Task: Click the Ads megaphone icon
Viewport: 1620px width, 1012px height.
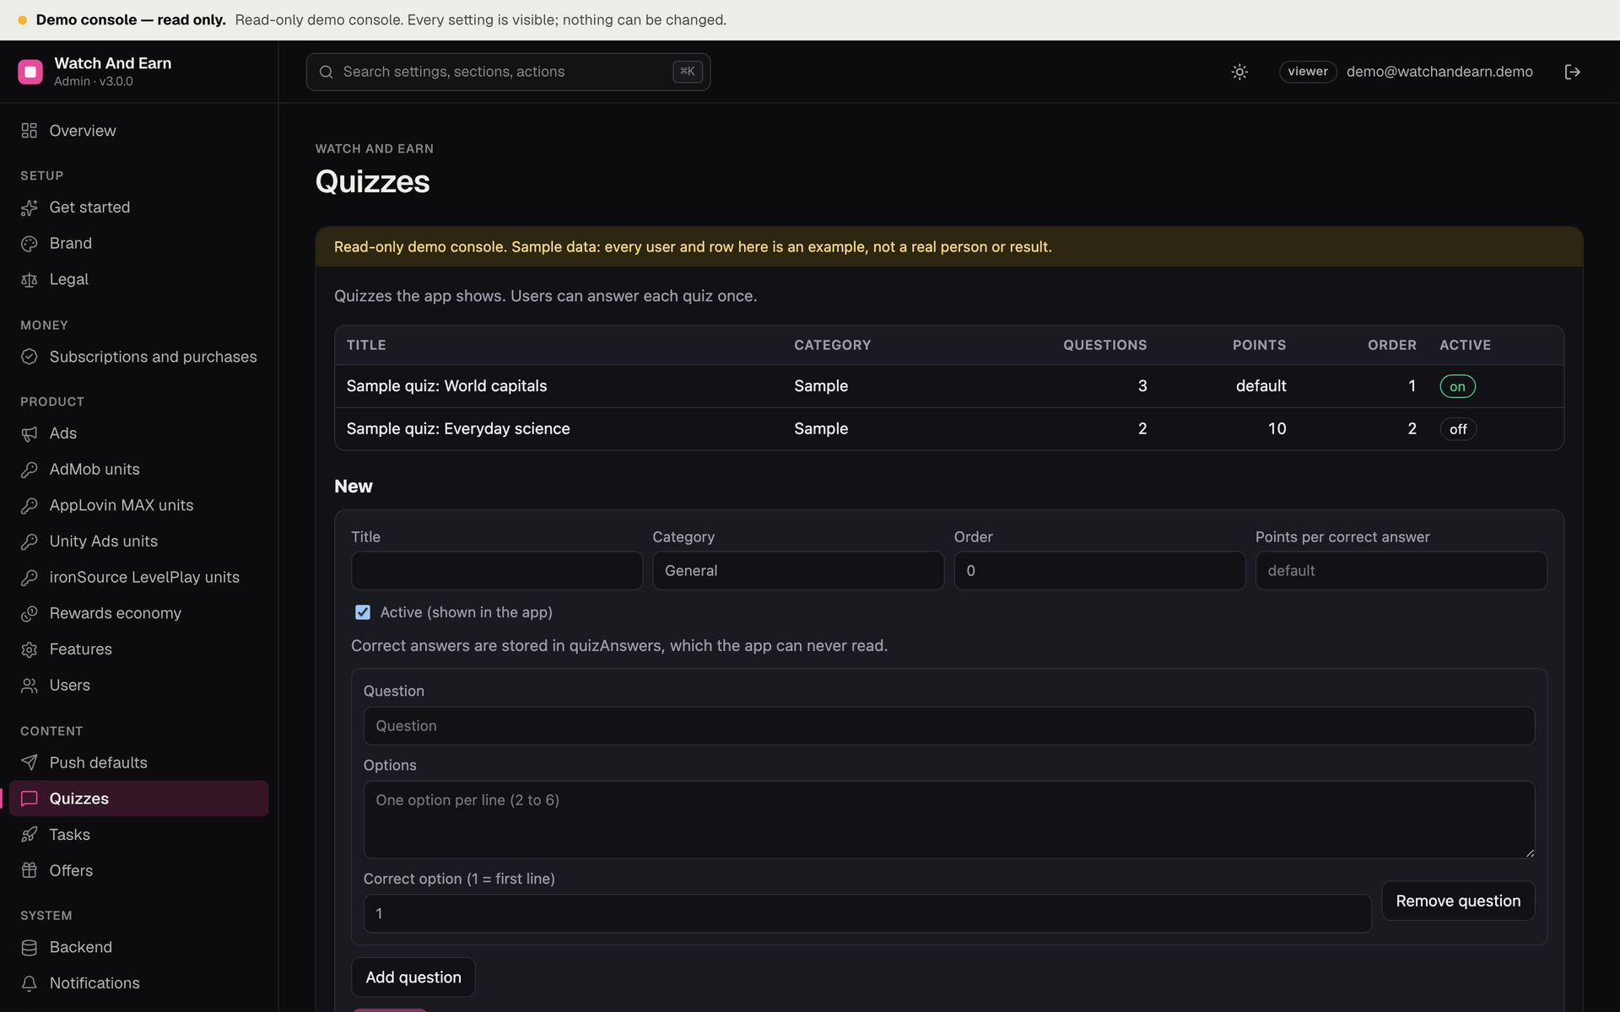Action: 30,433
